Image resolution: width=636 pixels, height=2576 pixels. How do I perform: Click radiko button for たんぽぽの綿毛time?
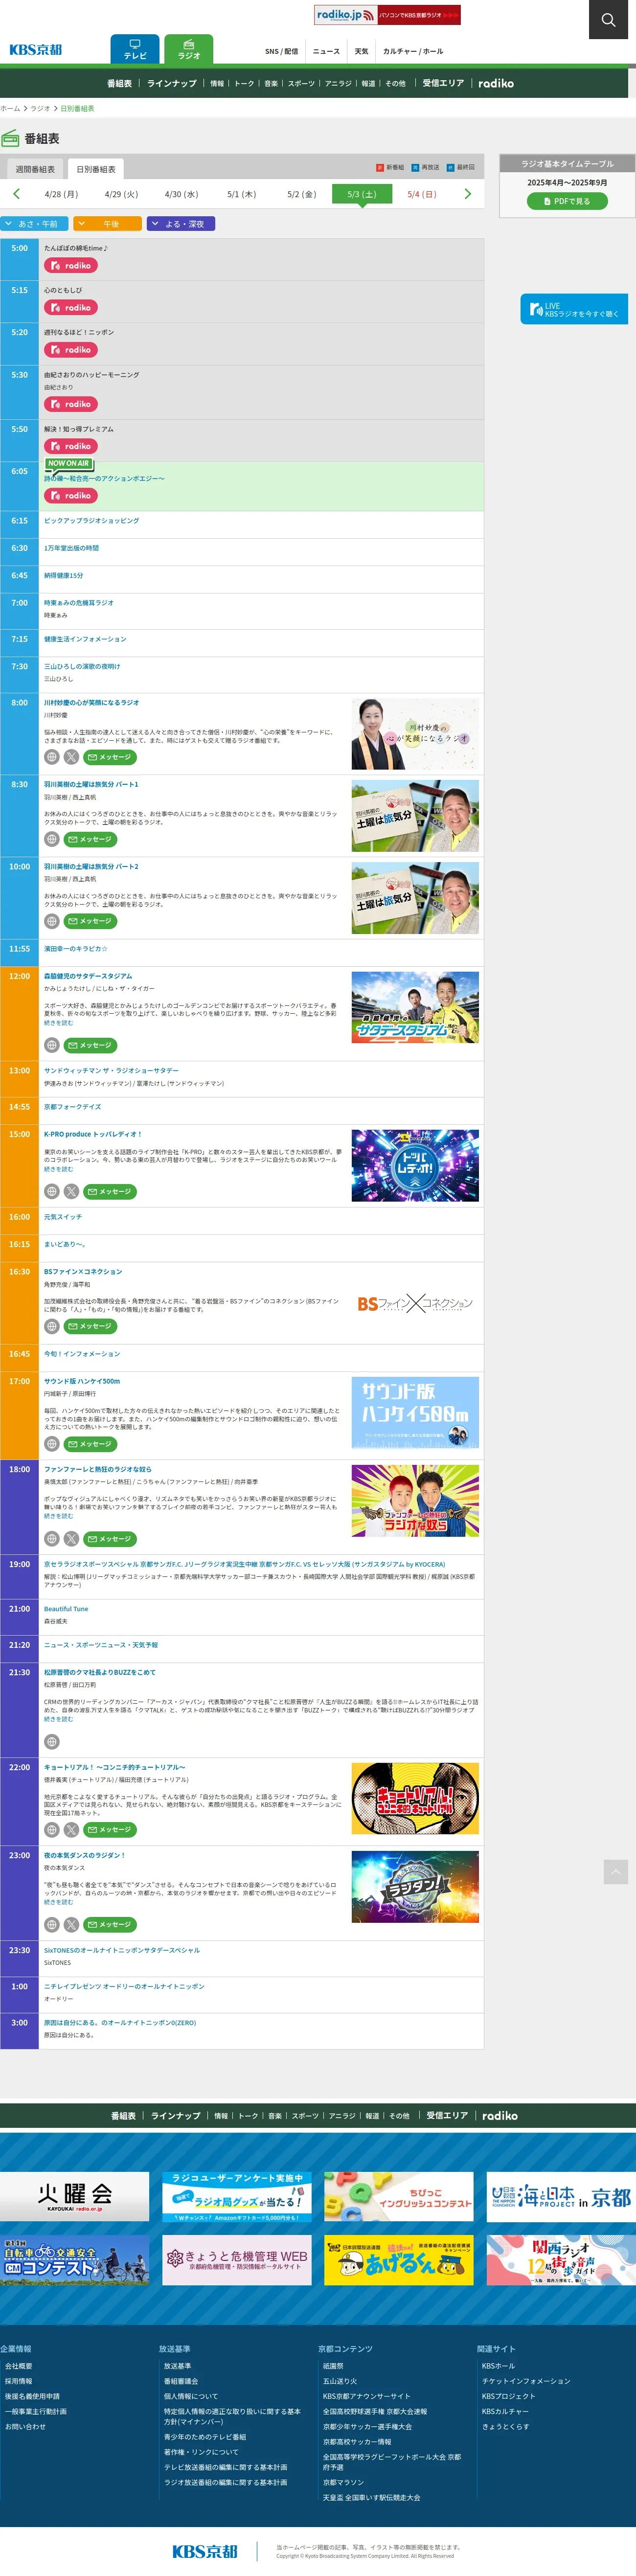click(70, 266)
